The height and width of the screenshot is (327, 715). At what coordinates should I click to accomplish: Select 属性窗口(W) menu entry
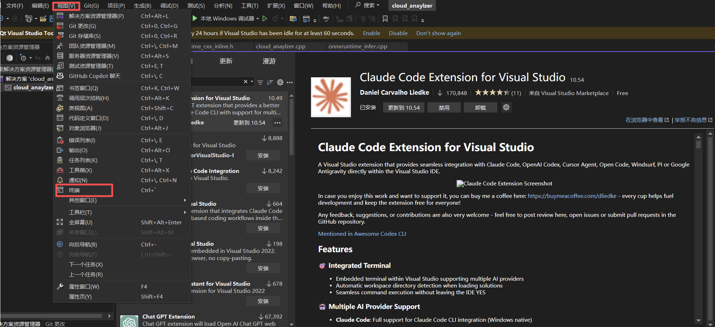[122, 287]
